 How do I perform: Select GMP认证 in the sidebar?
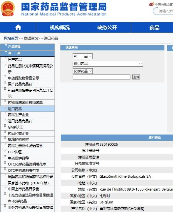[x=16, y=127]
